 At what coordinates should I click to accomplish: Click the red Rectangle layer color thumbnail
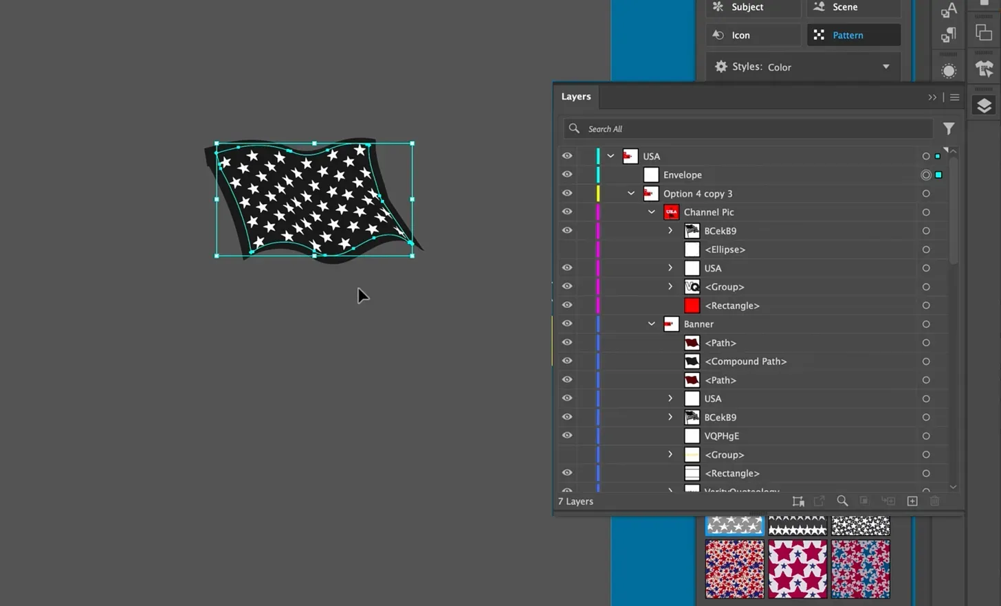point(692,305)
